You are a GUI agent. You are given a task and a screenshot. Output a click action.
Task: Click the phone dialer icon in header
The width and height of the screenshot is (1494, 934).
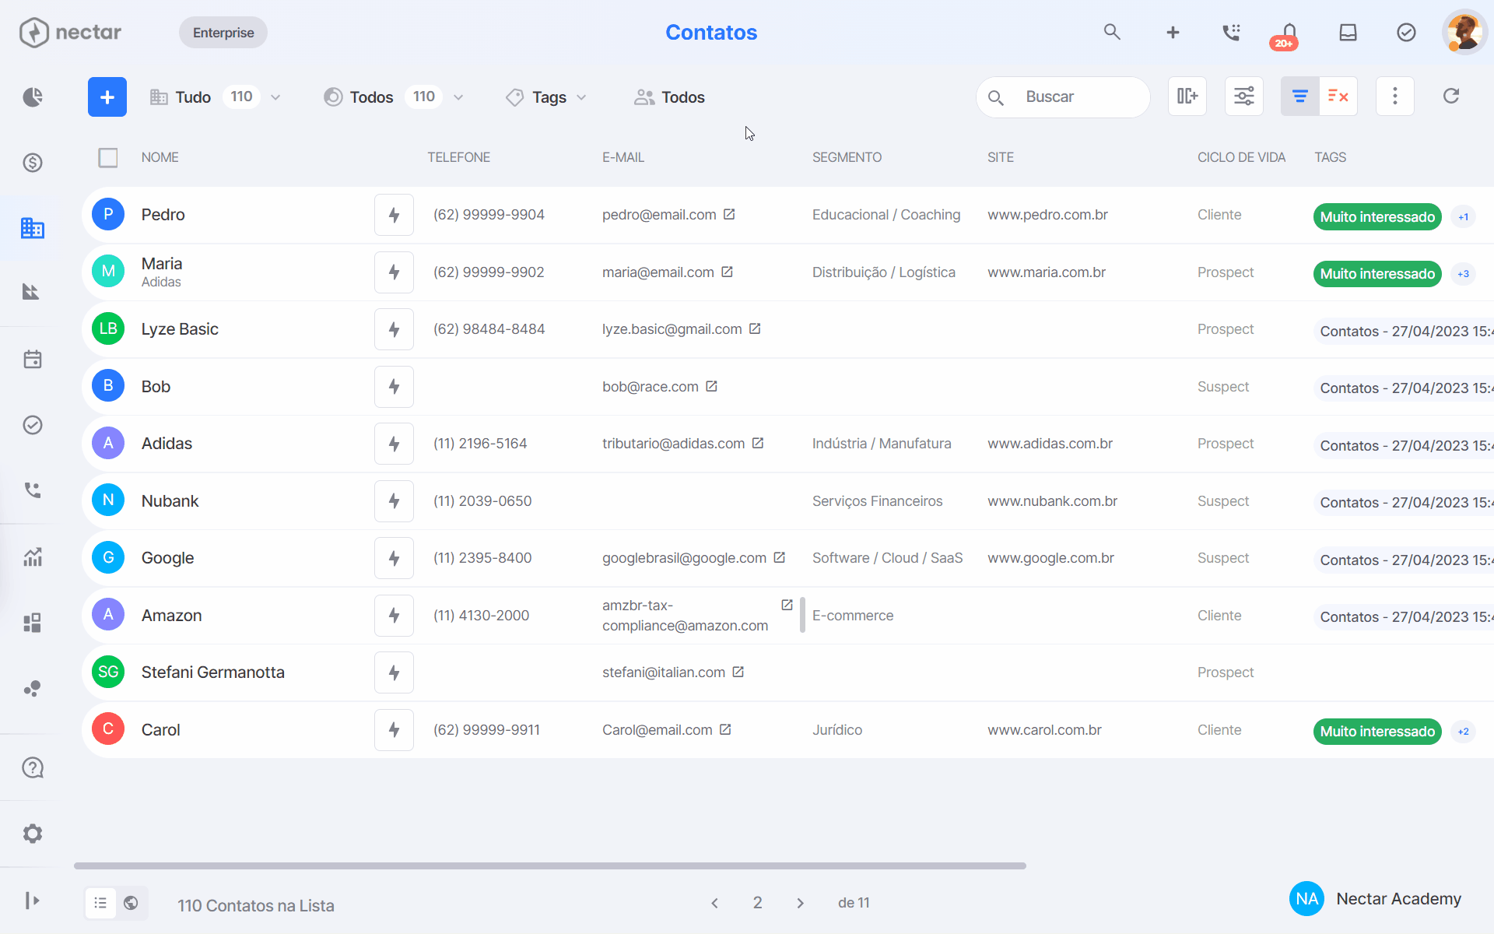coord(1231,33)
